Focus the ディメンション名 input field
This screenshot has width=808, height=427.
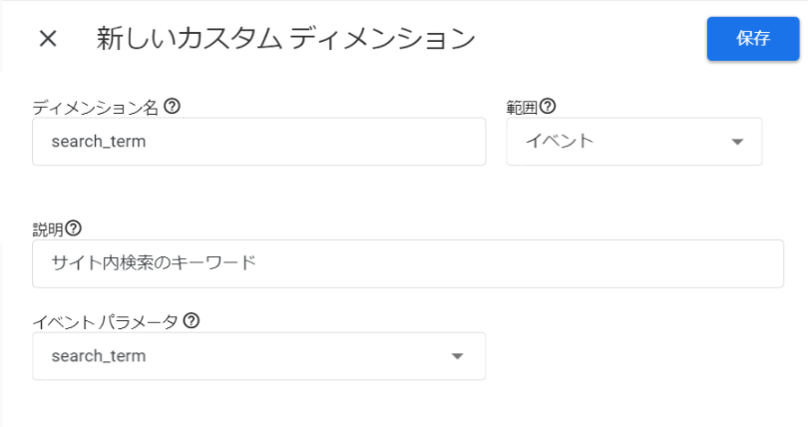click(258, 142)
